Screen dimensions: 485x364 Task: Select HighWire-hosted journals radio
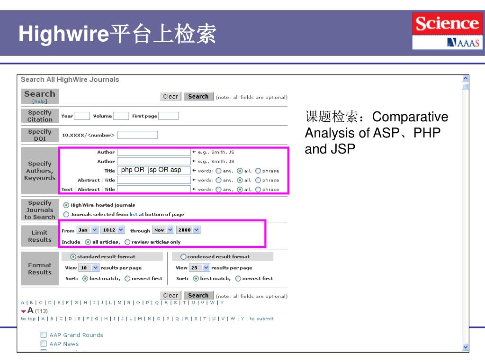click(66, 205)
